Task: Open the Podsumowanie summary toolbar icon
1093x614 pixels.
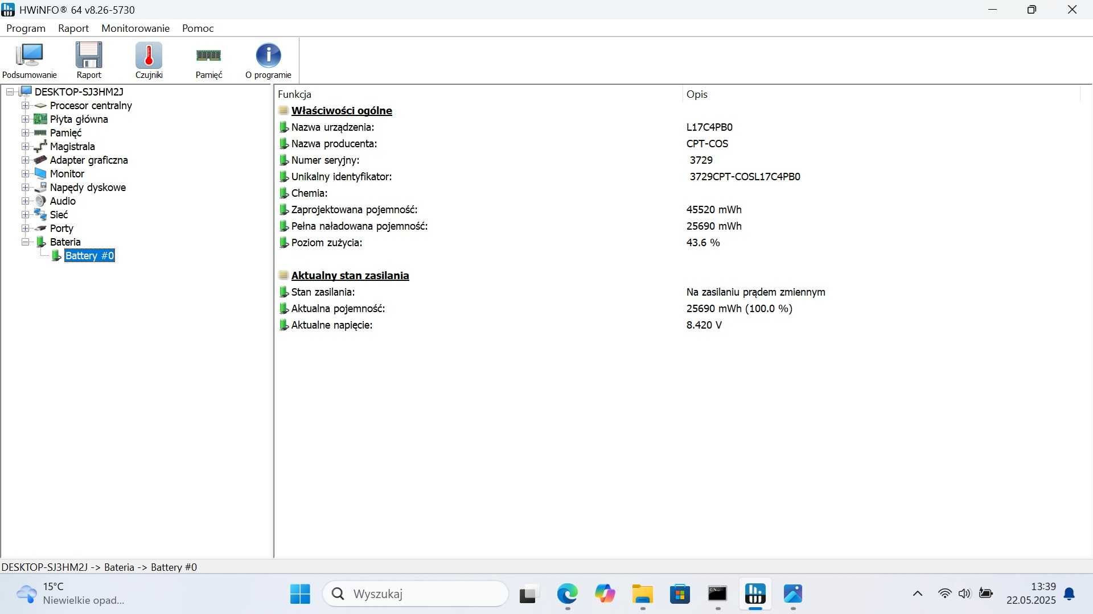Action: [30, 60]
